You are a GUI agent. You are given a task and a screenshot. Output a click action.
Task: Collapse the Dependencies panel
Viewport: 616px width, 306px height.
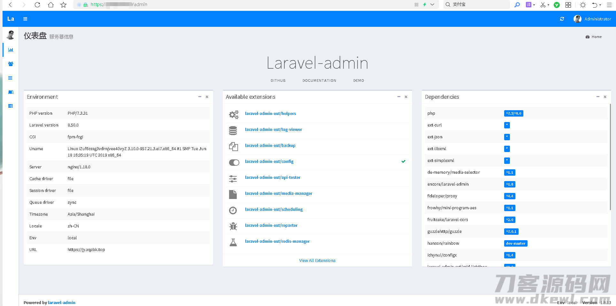(x=598, y=97)
